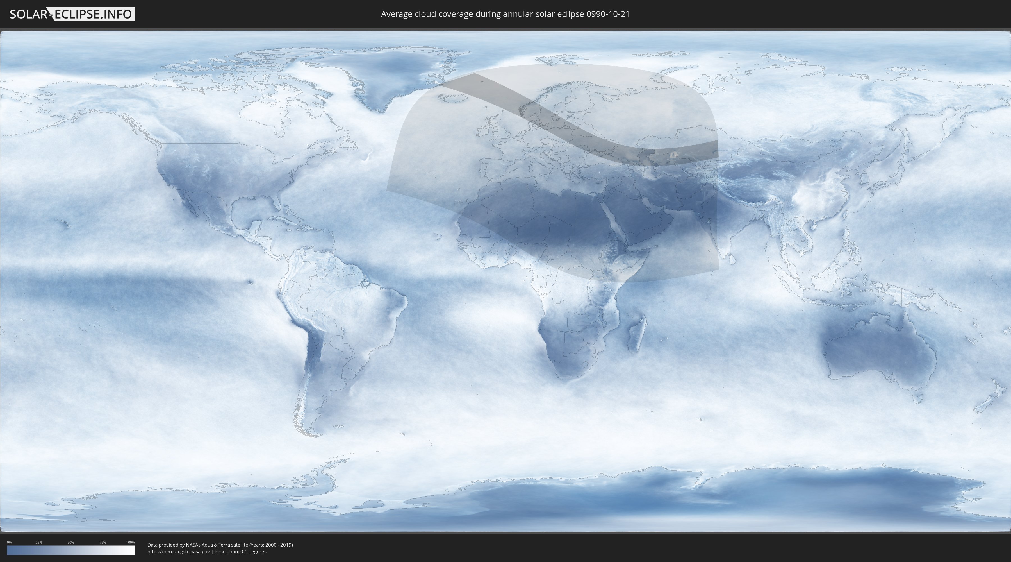Click the SOLAR-ECLIPSE.INFO logo
This screenshot has width=1011, height=562.
[x=72, y=14]
